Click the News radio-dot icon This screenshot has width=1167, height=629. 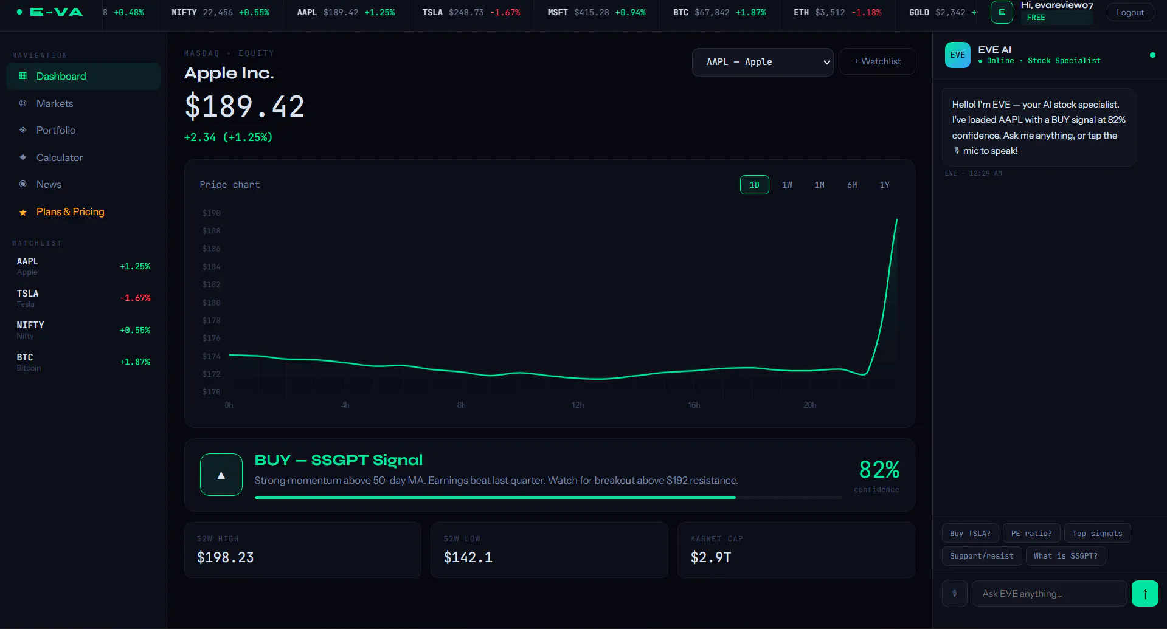23,184
